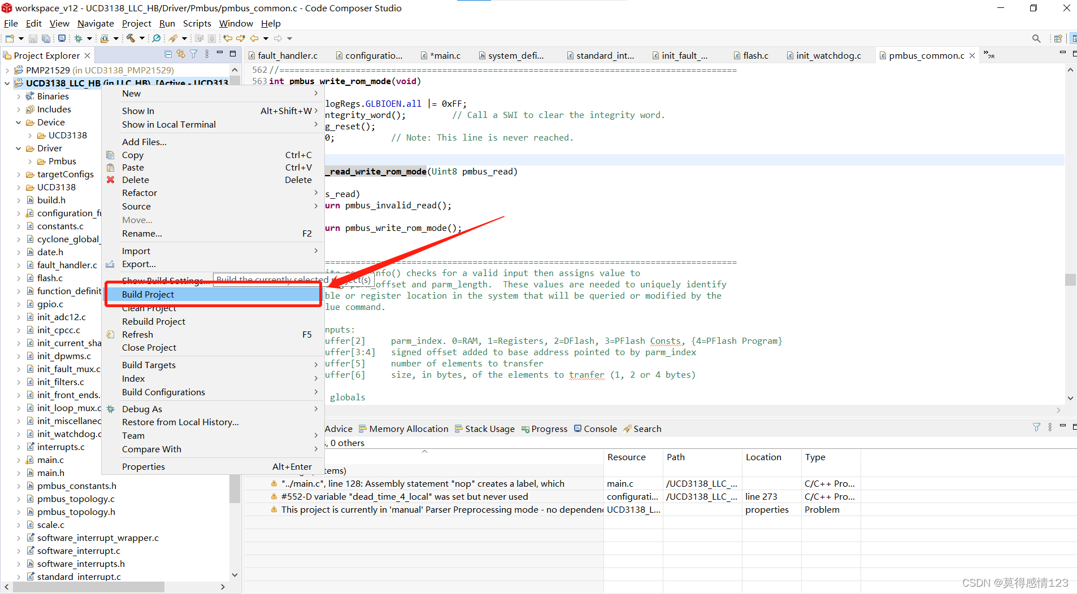
Task: Open dropdown next to the hammer build icon
Action: pos(142,38)
